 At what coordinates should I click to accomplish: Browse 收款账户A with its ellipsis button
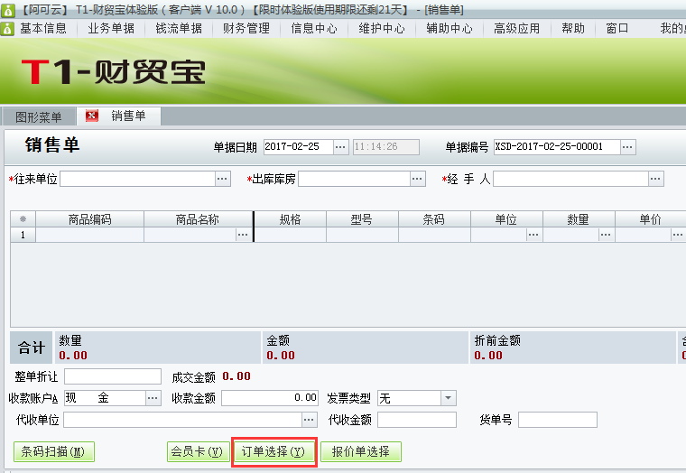point(153,398)
